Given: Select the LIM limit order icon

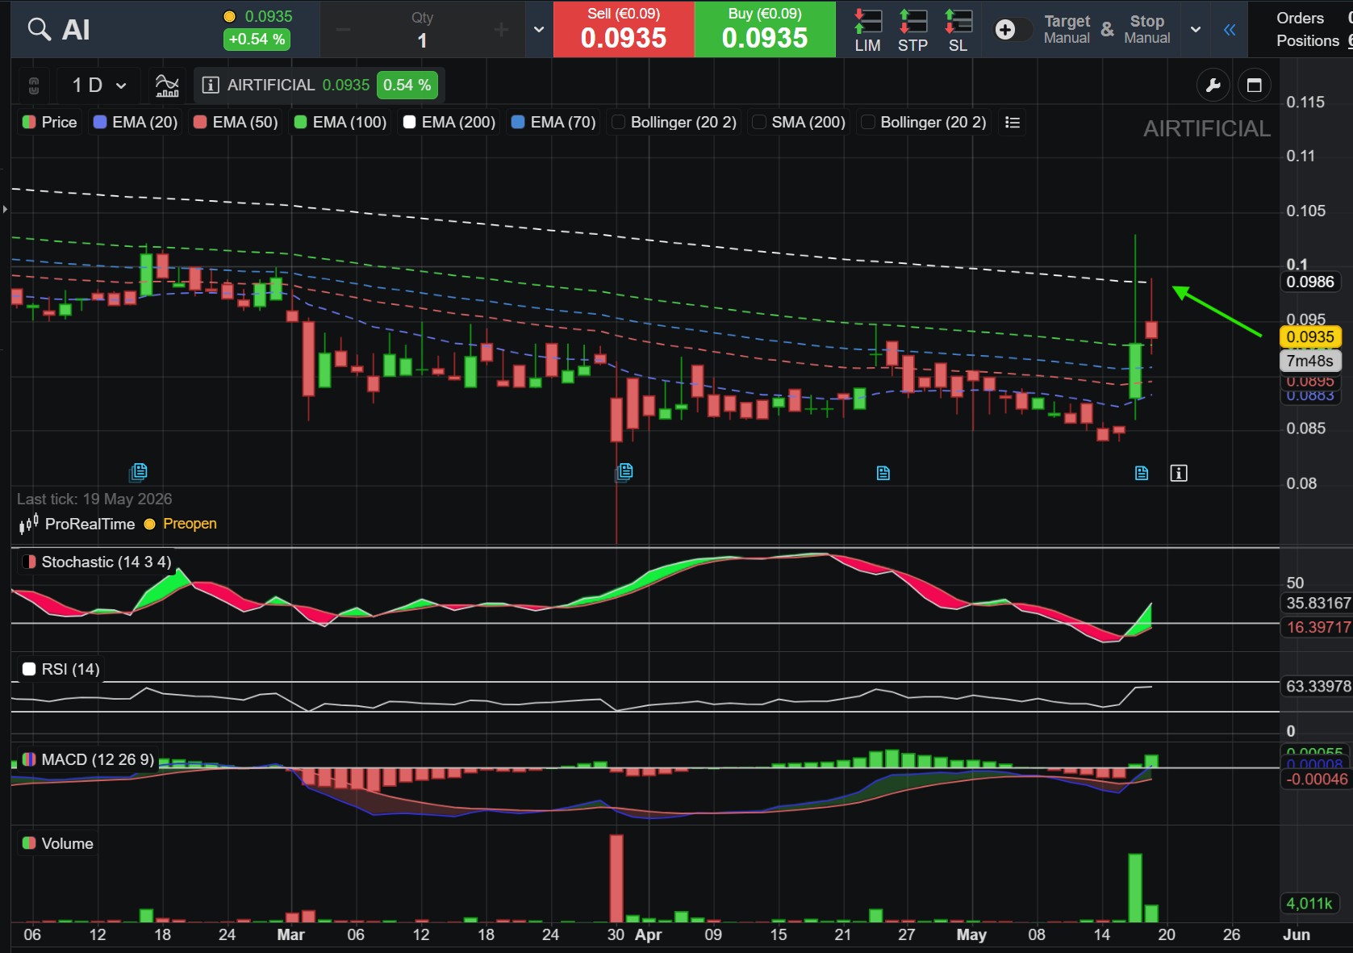Looking at the screenshot, I should tap(868, 30).
